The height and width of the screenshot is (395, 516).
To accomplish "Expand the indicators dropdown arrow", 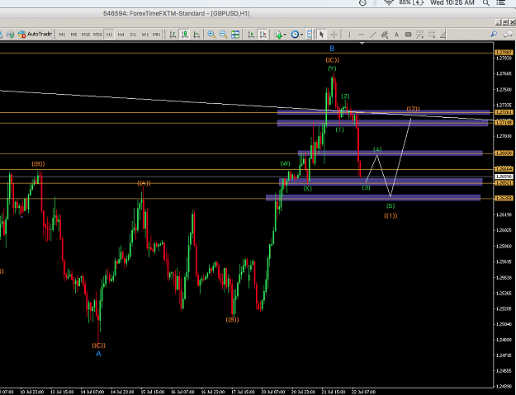I will [x=285, y=35].
